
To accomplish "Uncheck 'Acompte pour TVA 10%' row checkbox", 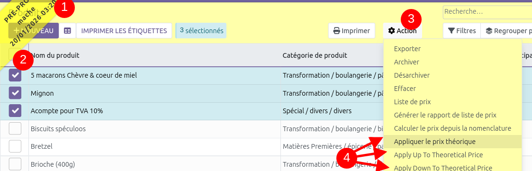I will click(x=15, y=111).
